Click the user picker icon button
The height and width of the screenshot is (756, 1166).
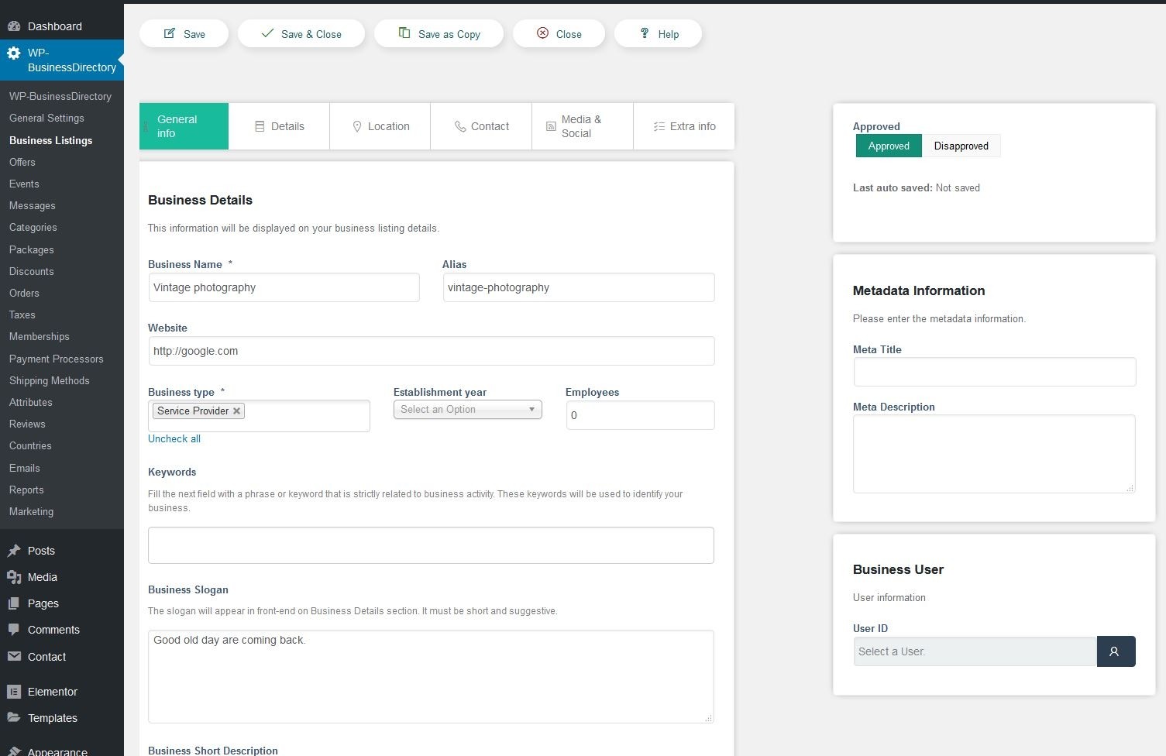tap(1116, 651)
